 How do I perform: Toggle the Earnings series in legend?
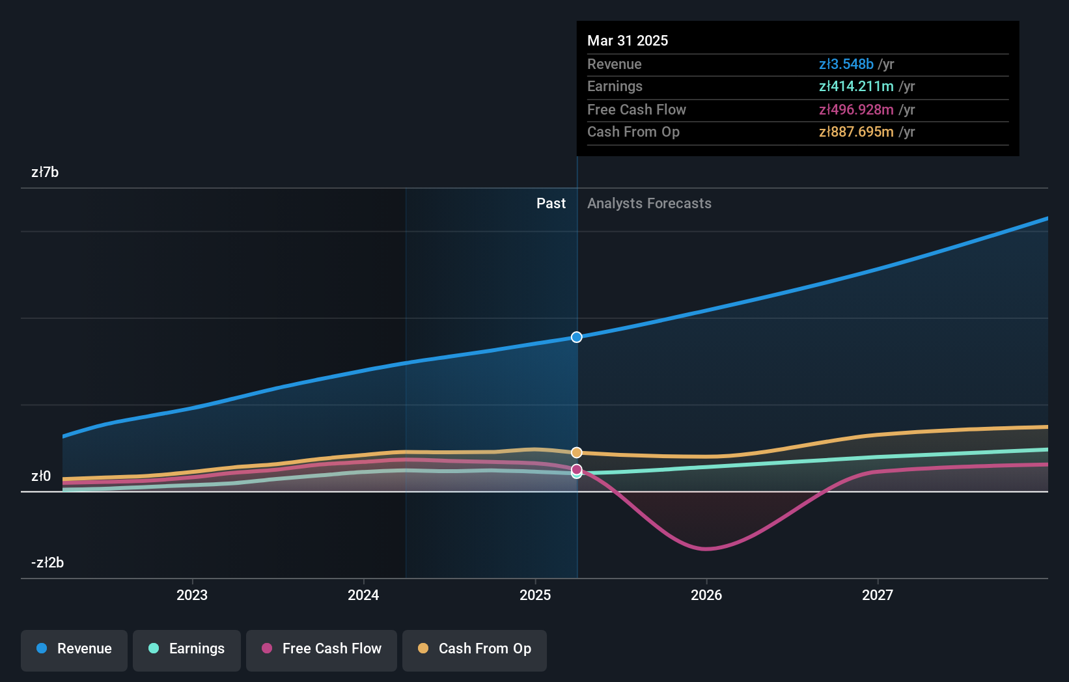point(187,650)
